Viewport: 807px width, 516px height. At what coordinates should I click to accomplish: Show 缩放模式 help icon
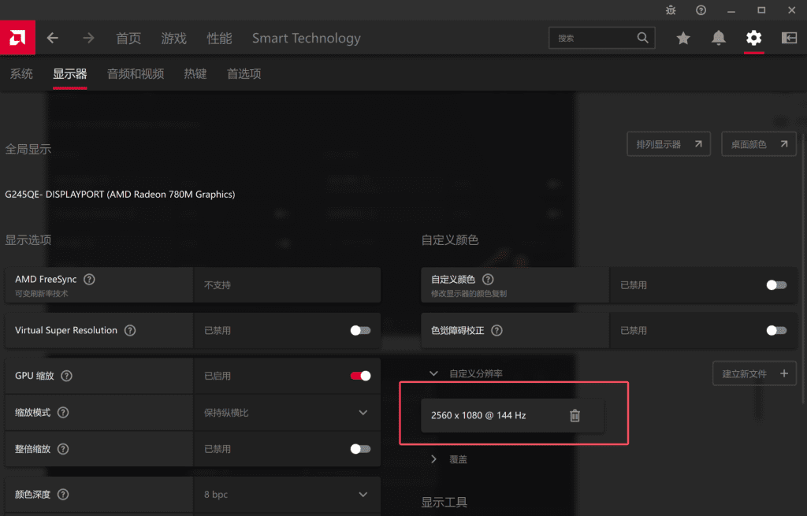63,412
